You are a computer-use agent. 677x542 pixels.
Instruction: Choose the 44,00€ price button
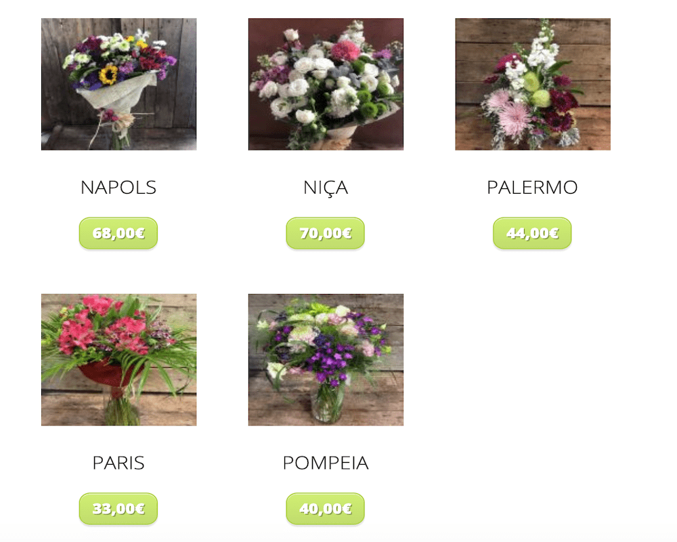pos(532,233)
